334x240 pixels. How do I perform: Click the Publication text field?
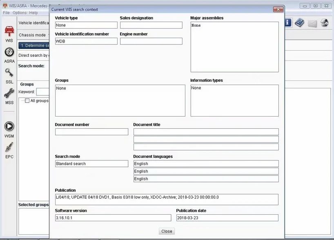coord(167,200)
